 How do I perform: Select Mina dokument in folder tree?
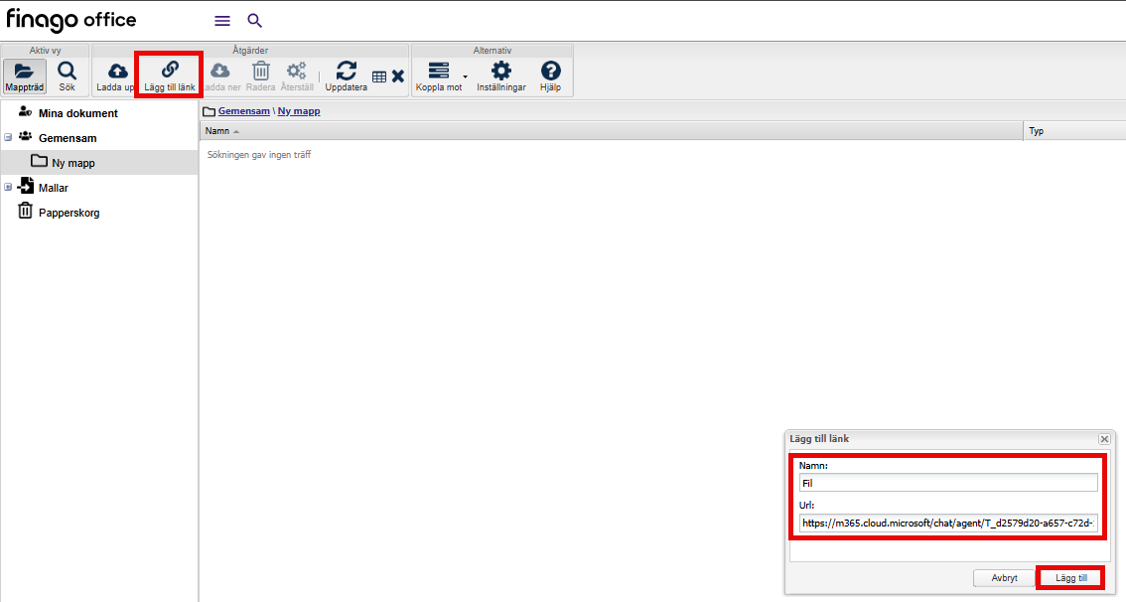(x=77, y=113)
